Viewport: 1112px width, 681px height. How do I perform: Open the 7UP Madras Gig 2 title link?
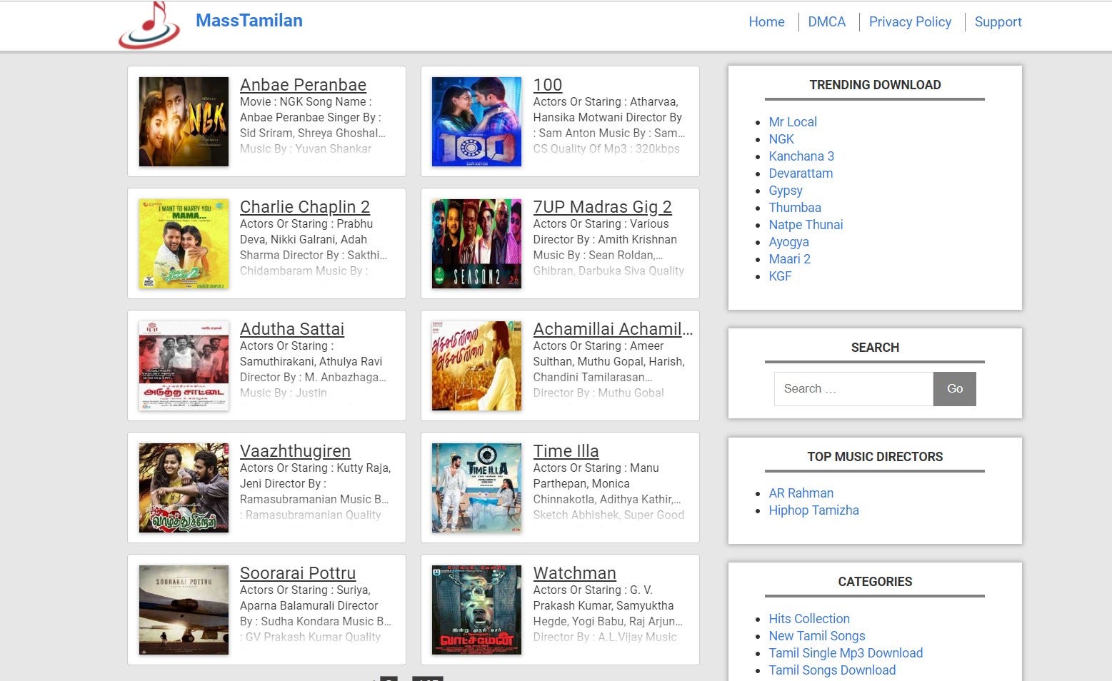[603, 207]
